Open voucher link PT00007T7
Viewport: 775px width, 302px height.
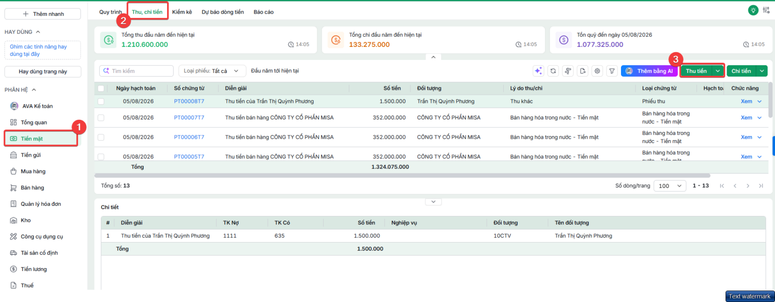(189, 118)
